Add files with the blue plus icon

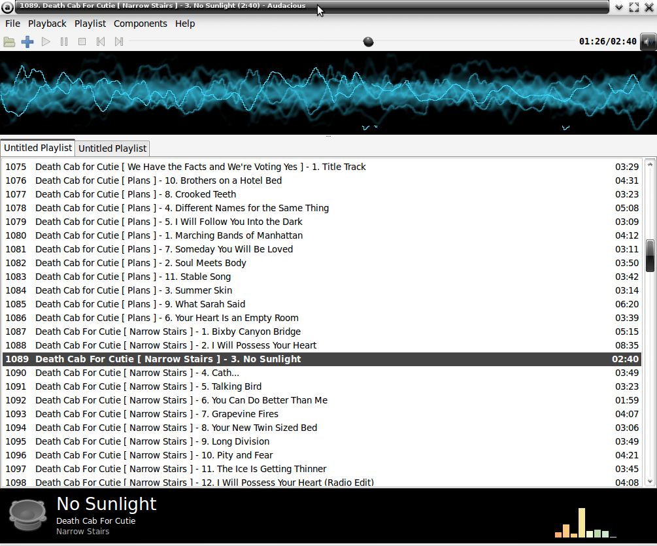(27, 42)
